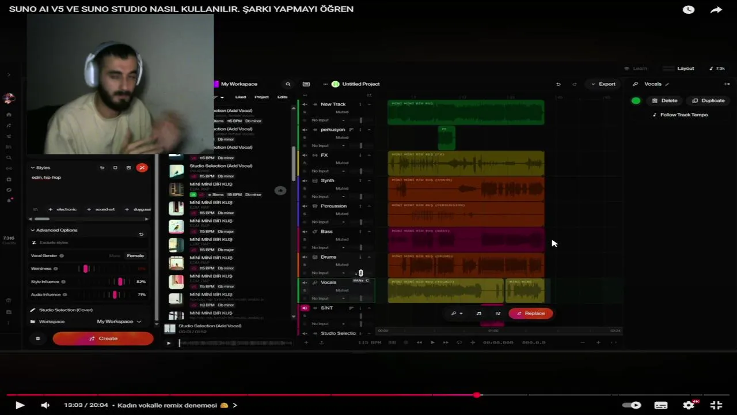Unmute the SİNT track speaker button

tap(305, 308)
